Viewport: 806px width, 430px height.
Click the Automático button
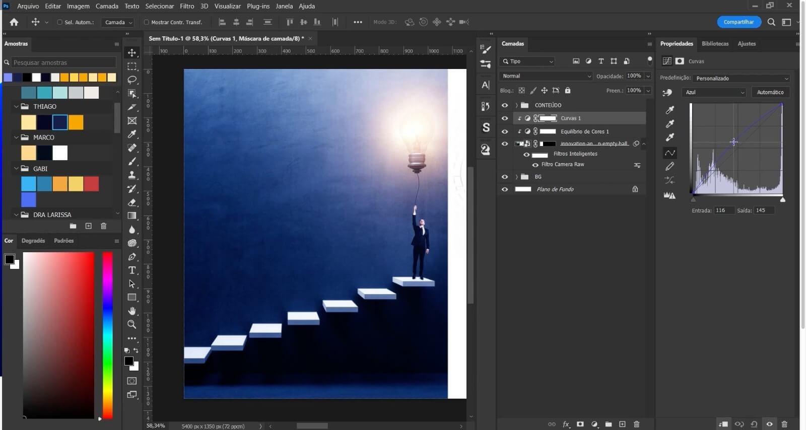coord(770,92)
